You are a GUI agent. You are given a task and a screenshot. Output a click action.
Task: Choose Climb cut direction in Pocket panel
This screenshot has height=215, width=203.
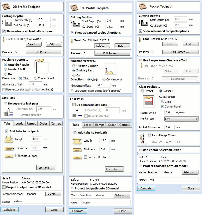(162, 102)
